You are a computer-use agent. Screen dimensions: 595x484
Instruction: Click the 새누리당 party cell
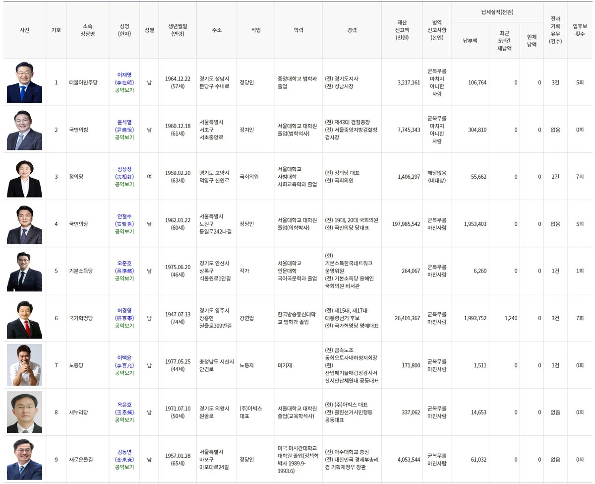pos(87,413)
